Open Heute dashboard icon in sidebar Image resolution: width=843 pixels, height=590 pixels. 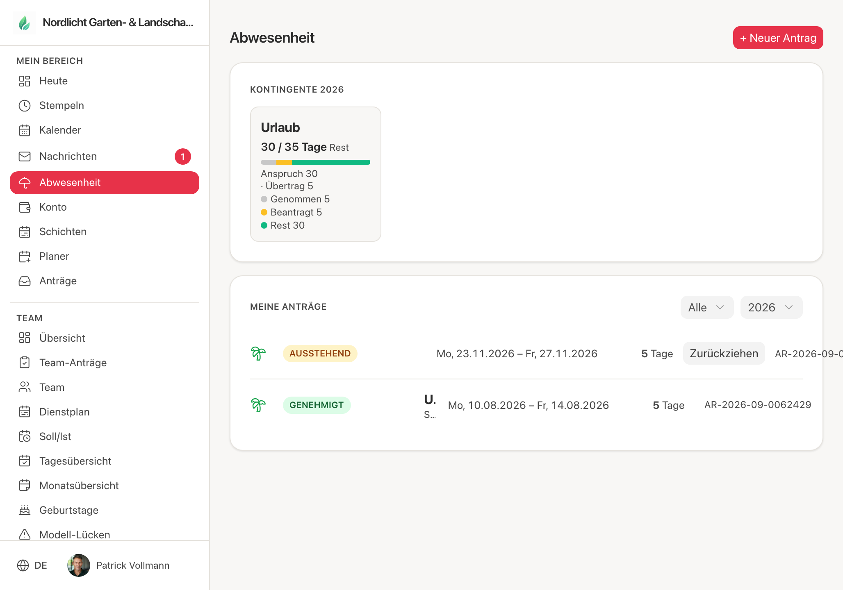tap(25, 81)
